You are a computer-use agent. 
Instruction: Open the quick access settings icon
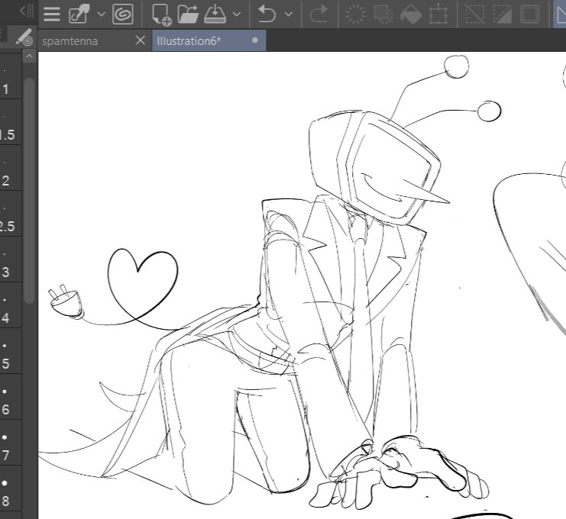point(79,14)
